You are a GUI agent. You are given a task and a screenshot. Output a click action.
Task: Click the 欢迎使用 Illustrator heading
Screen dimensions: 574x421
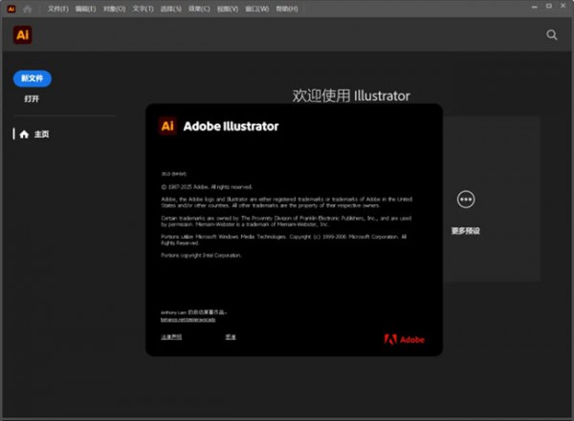(351, 95)
